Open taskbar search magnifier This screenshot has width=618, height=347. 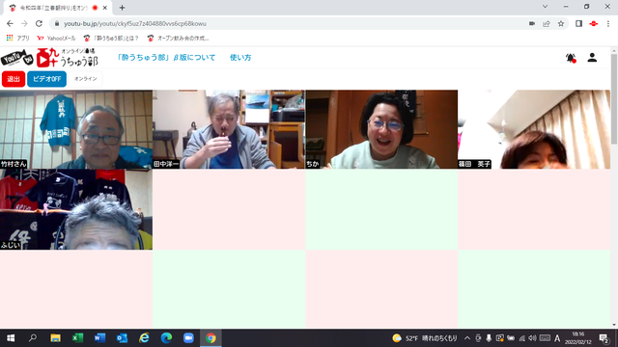33,338
